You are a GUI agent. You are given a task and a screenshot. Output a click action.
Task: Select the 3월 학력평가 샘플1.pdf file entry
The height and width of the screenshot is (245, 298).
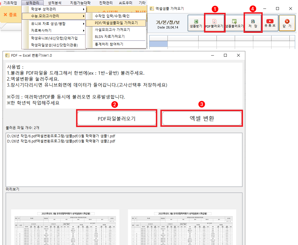click(61, 136)
